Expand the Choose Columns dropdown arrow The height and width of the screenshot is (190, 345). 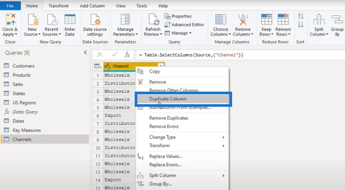[x=230, y=34]
